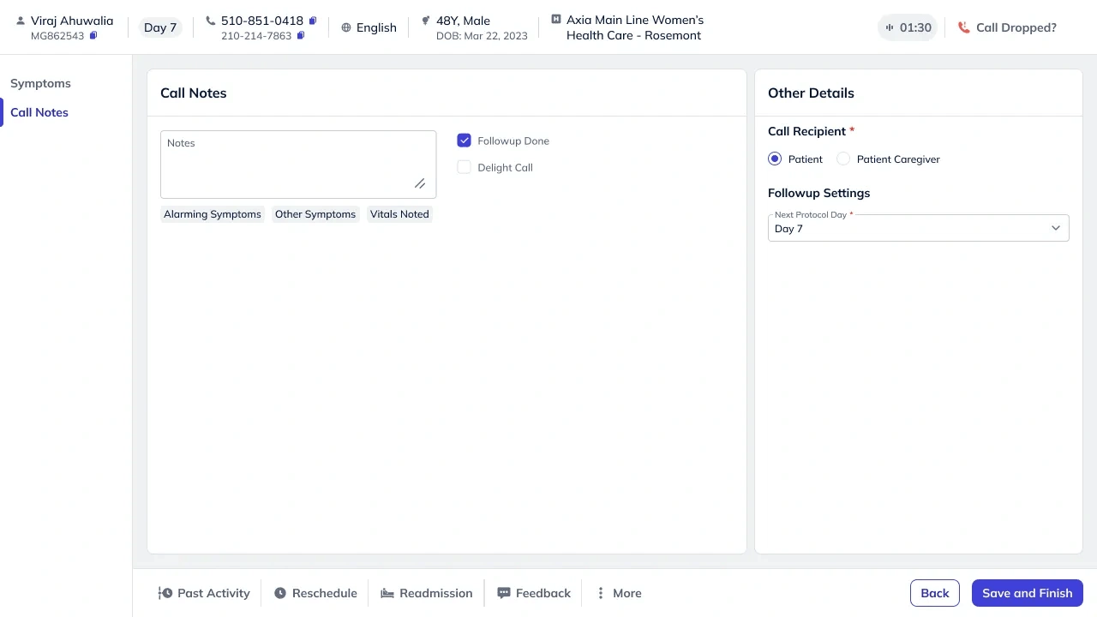Click the DOB: Mar 22, 2023 text
The image size is (1097, 617).
(482, 36)
